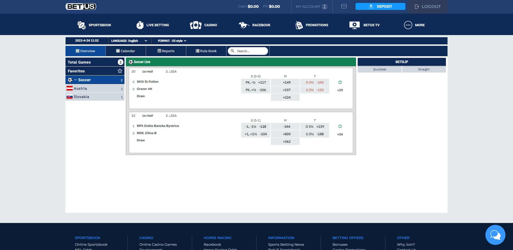Screen dimensions: 513x250
Task: Select the Live Betting icon
Action: (x=139, y=25)
